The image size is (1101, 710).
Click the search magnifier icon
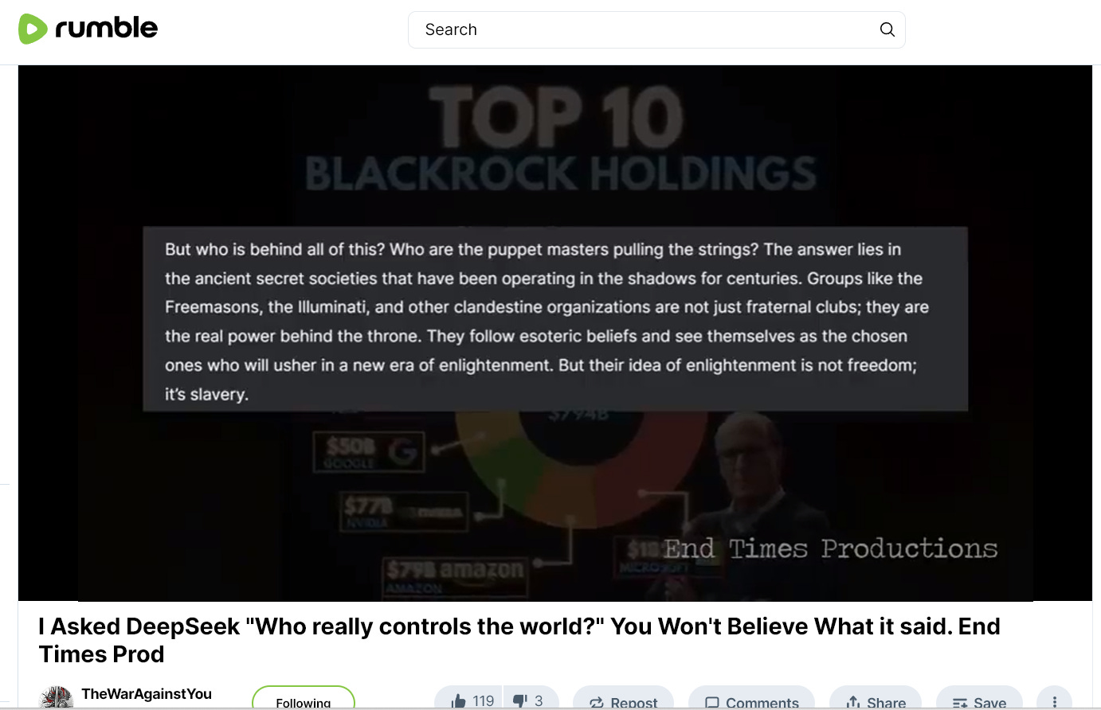pyautogui.click(x=887, y=29)
